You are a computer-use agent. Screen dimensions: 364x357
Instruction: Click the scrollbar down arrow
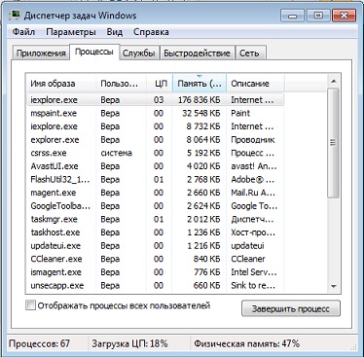point(334,286)
